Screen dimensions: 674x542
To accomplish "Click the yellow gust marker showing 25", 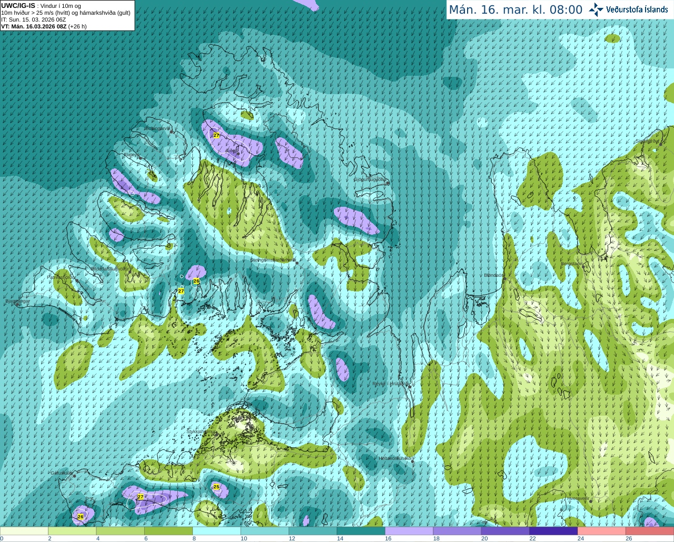I will coord(216,487).
